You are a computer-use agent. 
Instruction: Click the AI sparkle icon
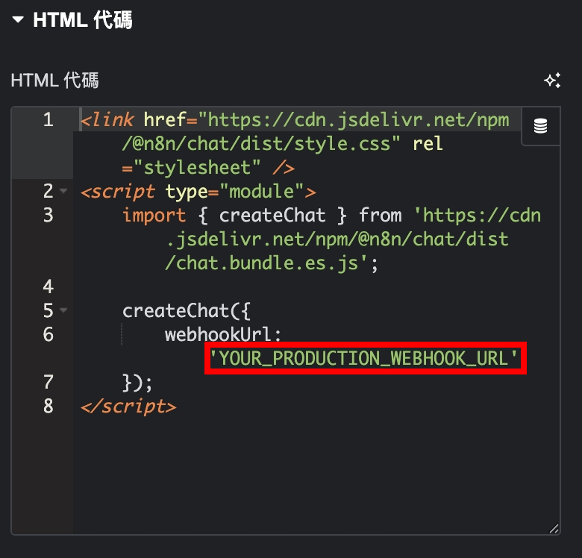552,81
